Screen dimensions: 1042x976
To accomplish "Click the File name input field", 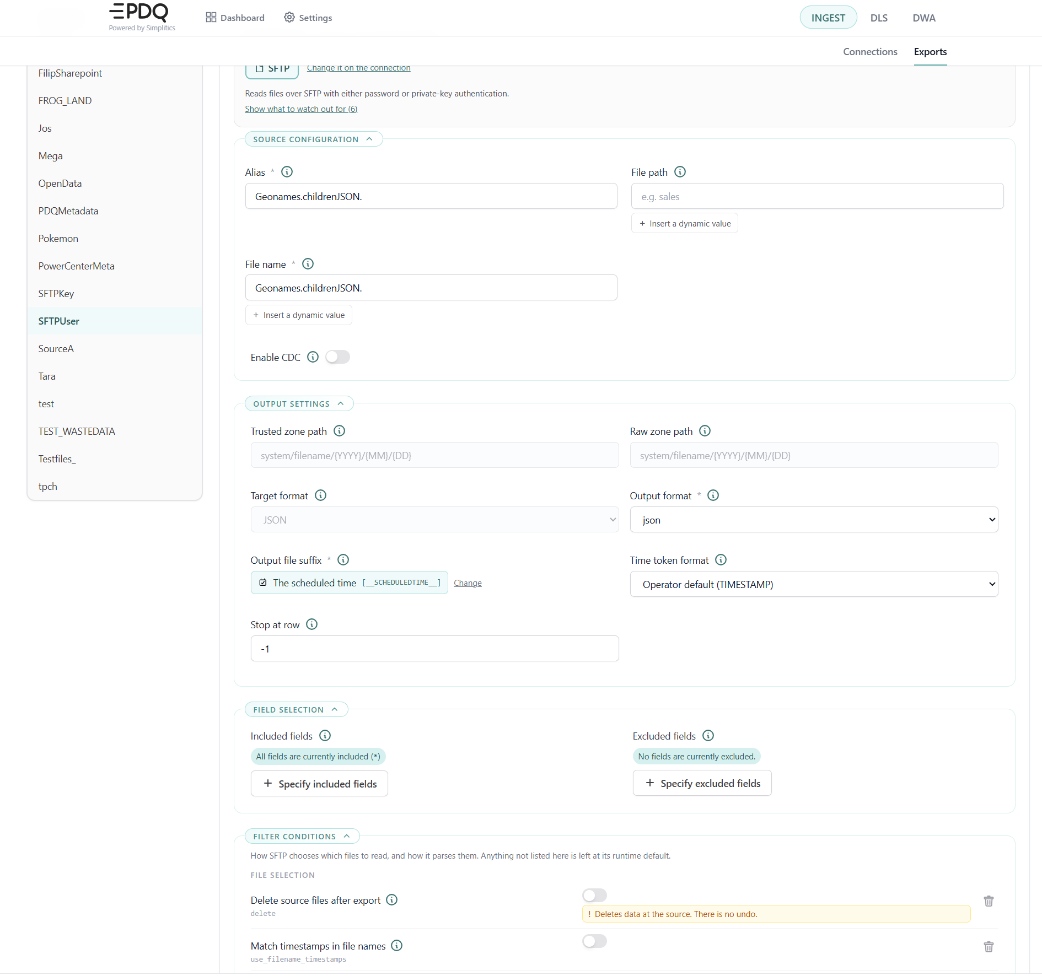I will (x=431, y=288).
